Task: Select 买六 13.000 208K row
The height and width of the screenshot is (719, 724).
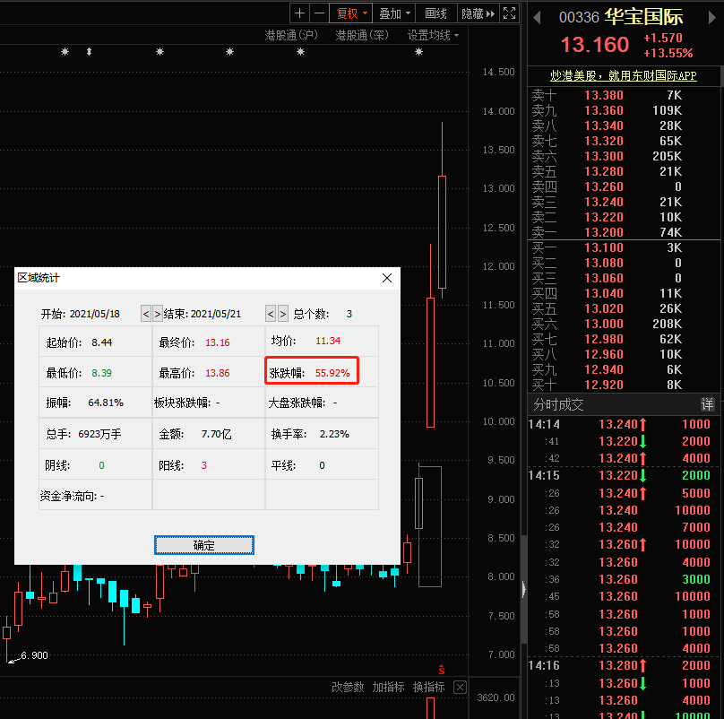Action: click(624, 324)
